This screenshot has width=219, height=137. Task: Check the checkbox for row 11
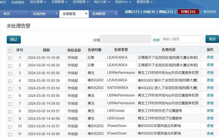click(x=10, y=134)
